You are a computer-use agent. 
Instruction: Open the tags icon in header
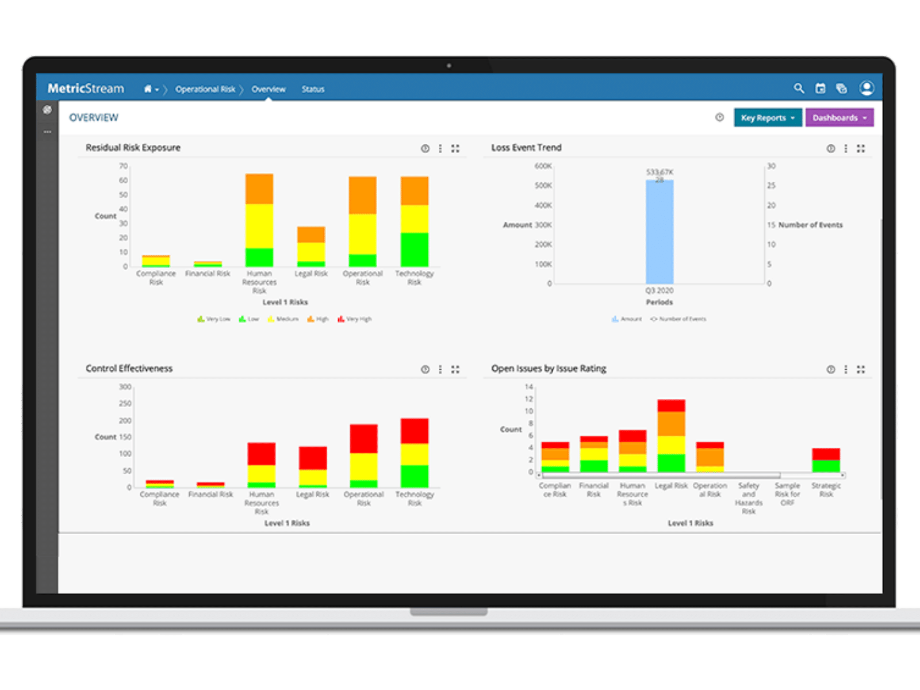click(x=842, y=89)
